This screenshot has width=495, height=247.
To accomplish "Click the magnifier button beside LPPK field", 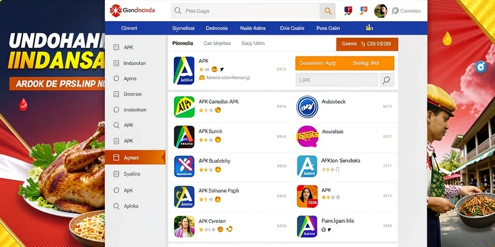I will (387, 80).
